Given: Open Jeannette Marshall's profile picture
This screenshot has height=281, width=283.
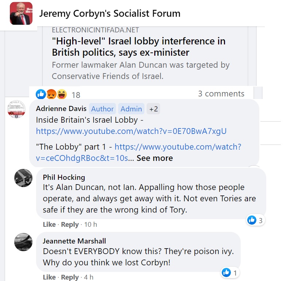Looking at the screenshot, I should point(23,242).
